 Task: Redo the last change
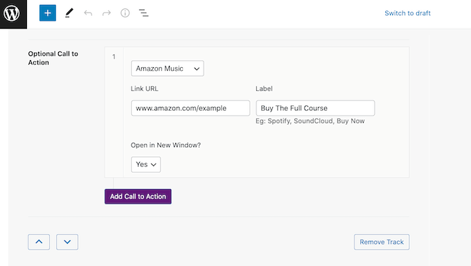[x=107, y=13]
